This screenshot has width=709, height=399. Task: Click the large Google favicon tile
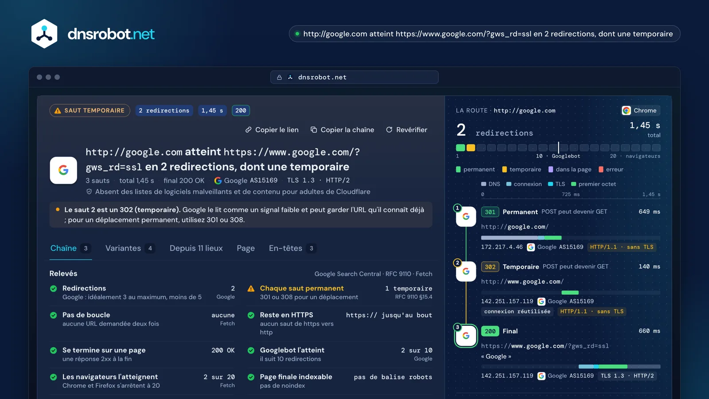(63, 170)
